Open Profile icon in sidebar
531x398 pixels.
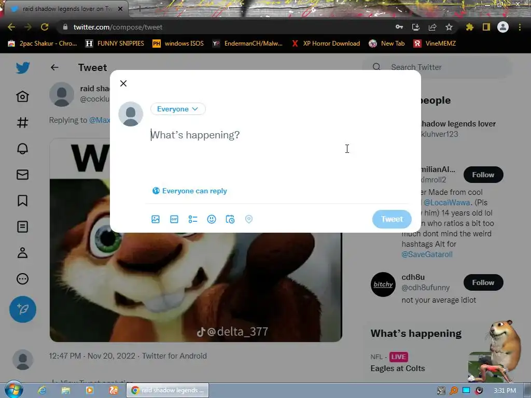coord(23,253)
